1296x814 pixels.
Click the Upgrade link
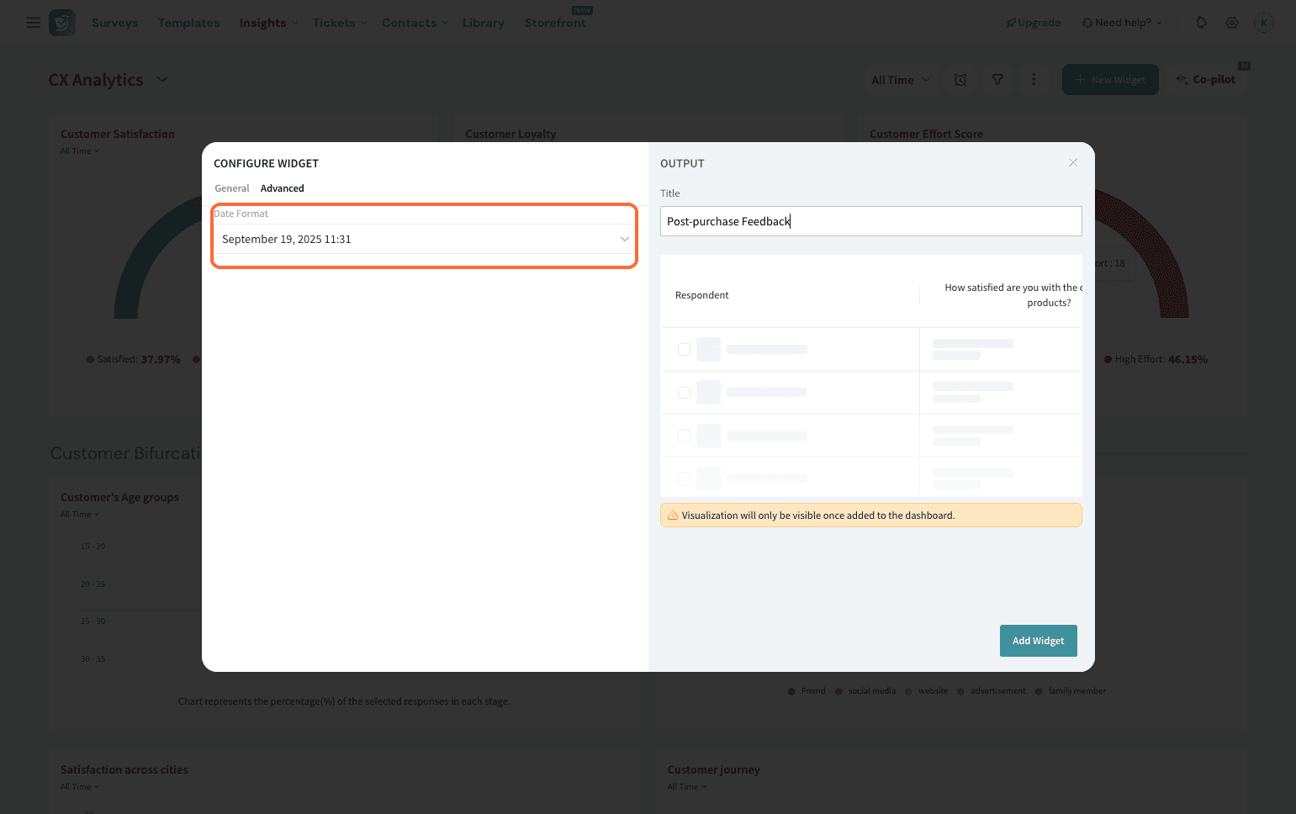pos(1034,23)
